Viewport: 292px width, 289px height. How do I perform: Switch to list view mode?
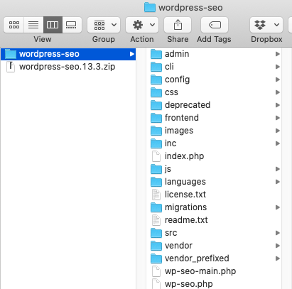pyautogui.click(x=33, y=25)
